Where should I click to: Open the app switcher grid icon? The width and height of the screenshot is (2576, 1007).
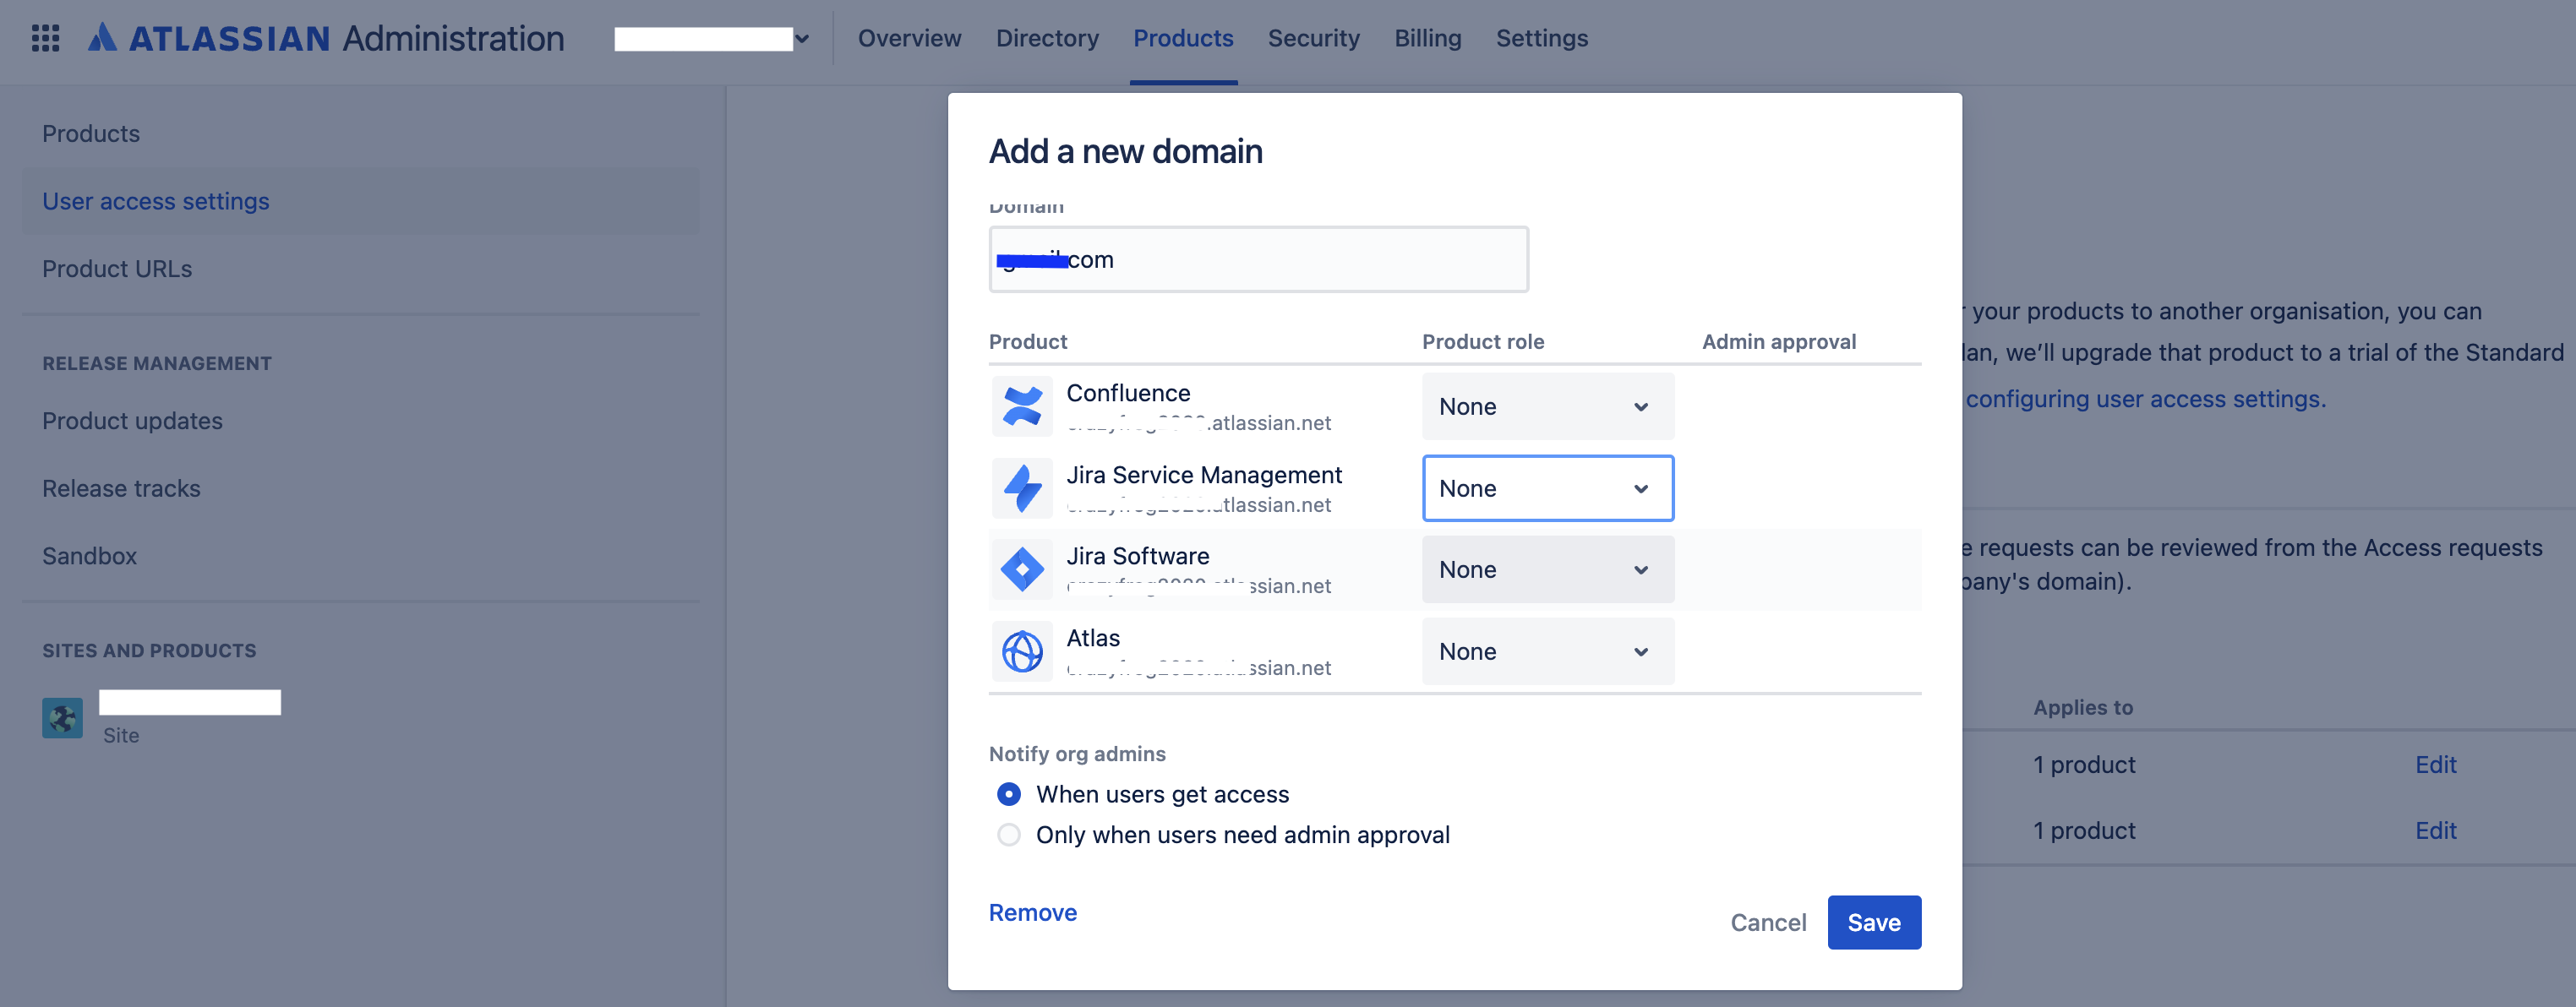45,38
